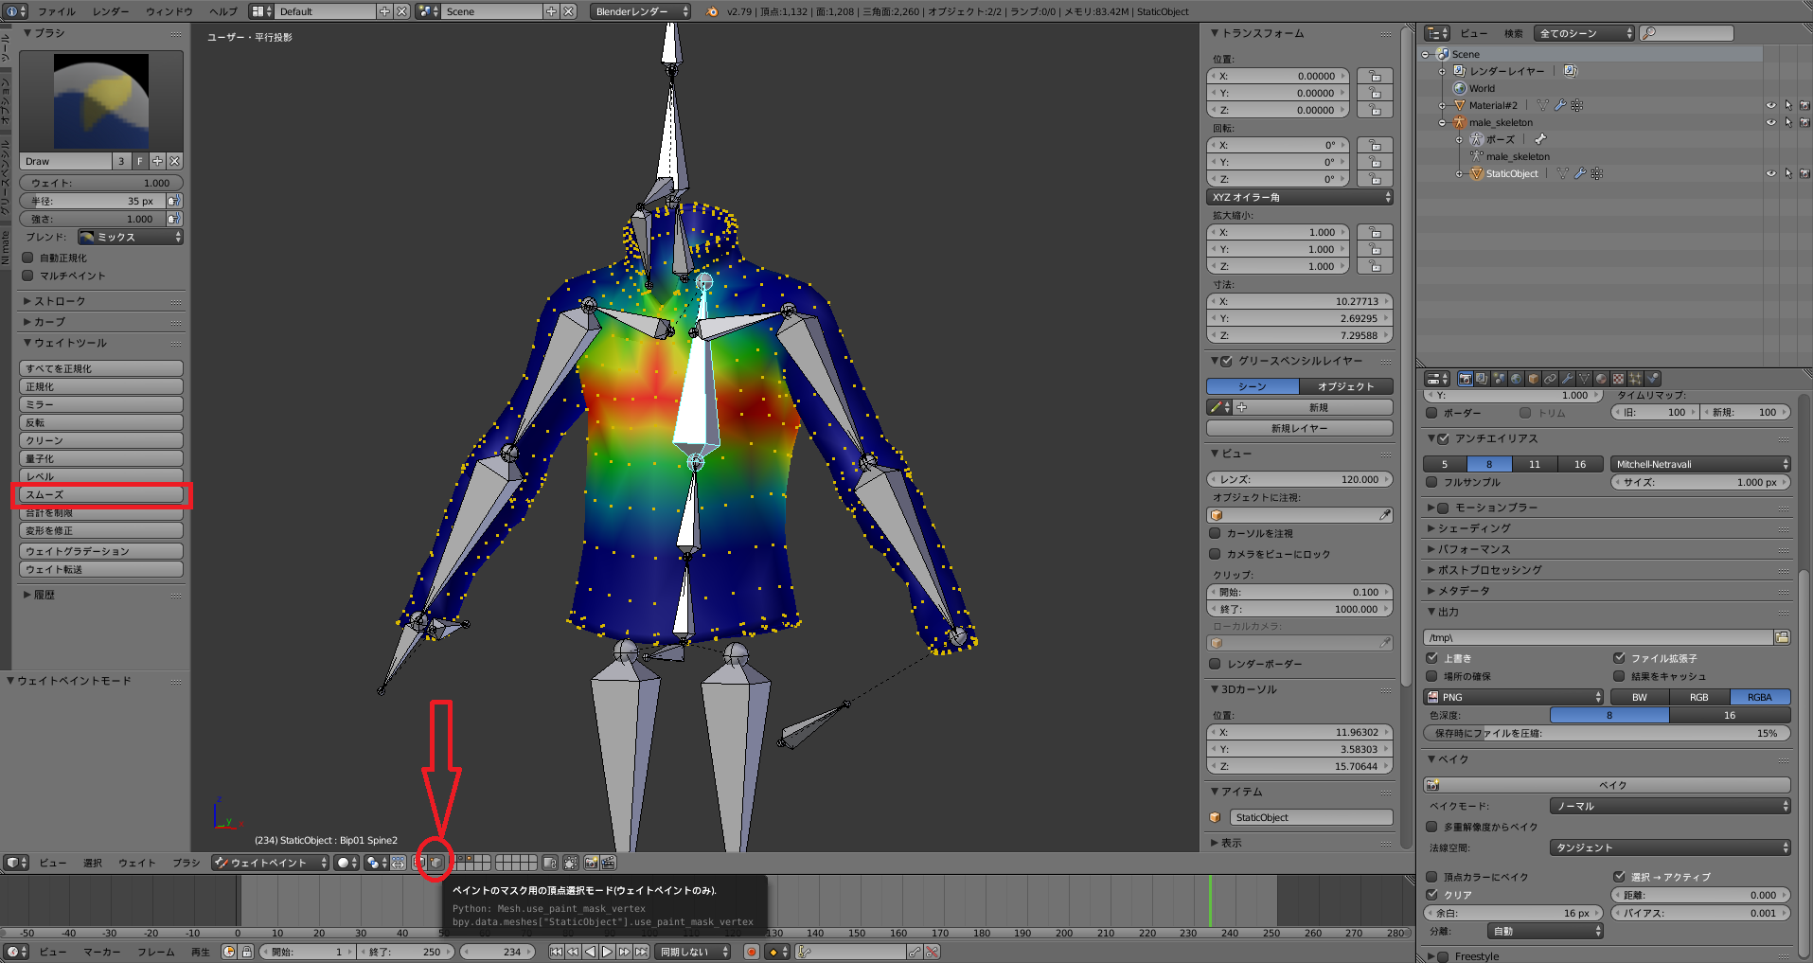Screen dimensions: 1813x963
Task: Enable the マルチペイント checkbox
Action: coord(27,276)
